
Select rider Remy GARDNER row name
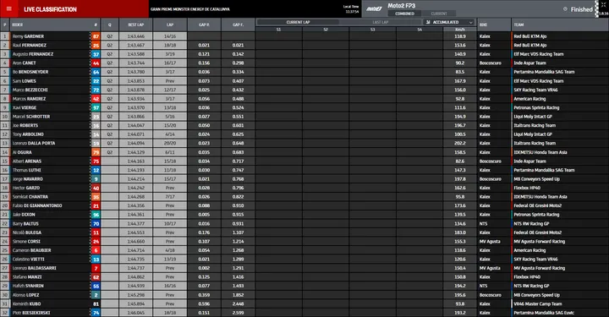pos(28,36)
